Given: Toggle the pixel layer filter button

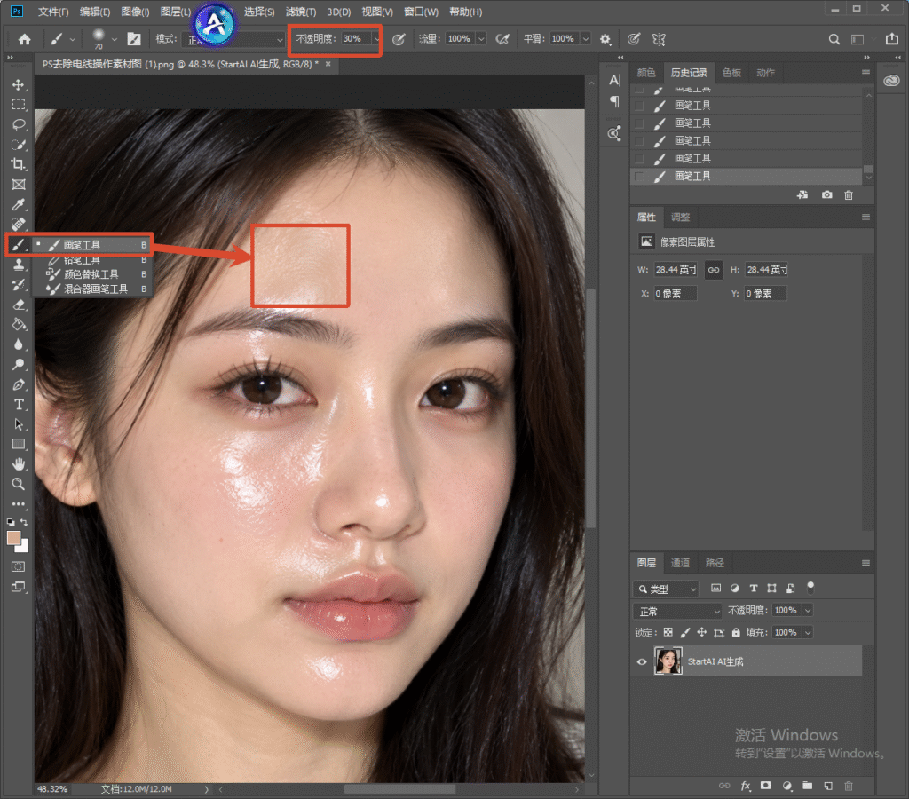Looking at the screenshot, I should coord(716,589).
